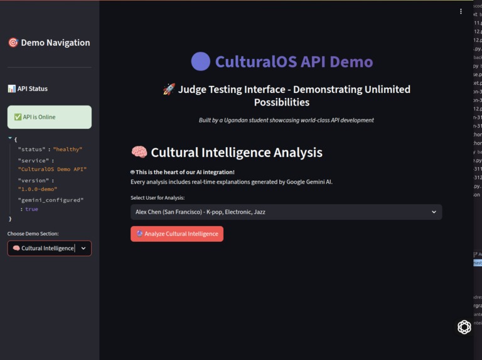Click the brain icon beside Cultural Intelligence Analysis
This screenshot has width=482, height=360.
tap(139, 152)
